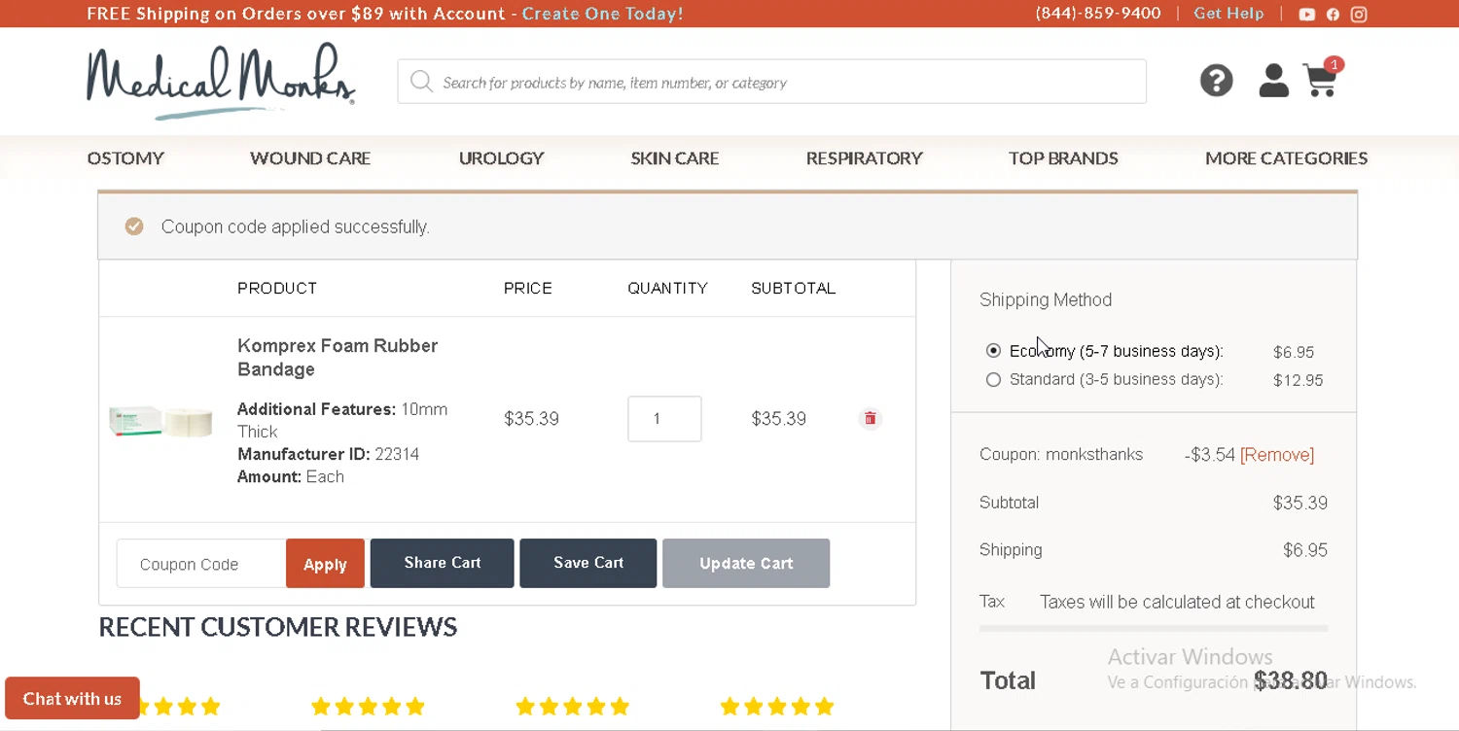Click the Recent Customer Reviews heading
Image resolution: width=1459 pixels, height=731 pixels.
(x=278, y=627)
